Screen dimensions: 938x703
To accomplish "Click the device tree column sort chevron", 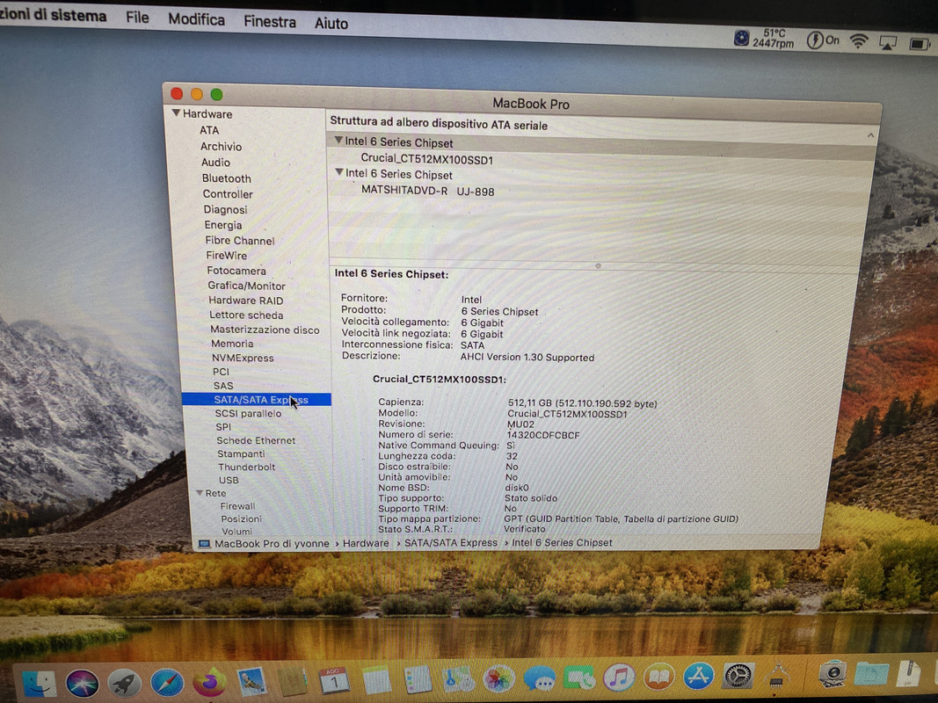I will click(x=870, y=135).
